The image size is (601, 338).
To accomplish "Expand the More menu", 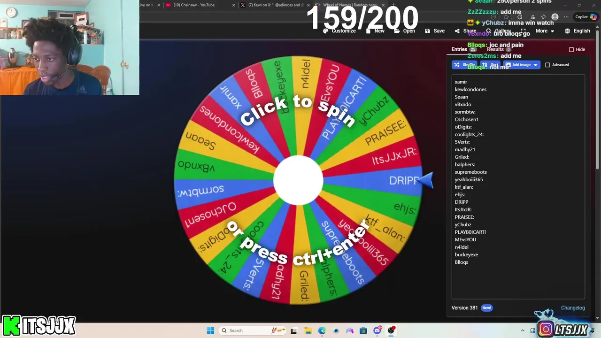I will pyautogui.click(x=545, y=31).
